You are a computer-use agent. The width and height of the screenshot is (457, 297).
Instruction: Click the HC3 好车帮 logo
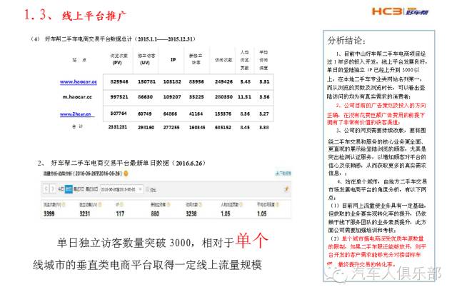pos(400,11)
